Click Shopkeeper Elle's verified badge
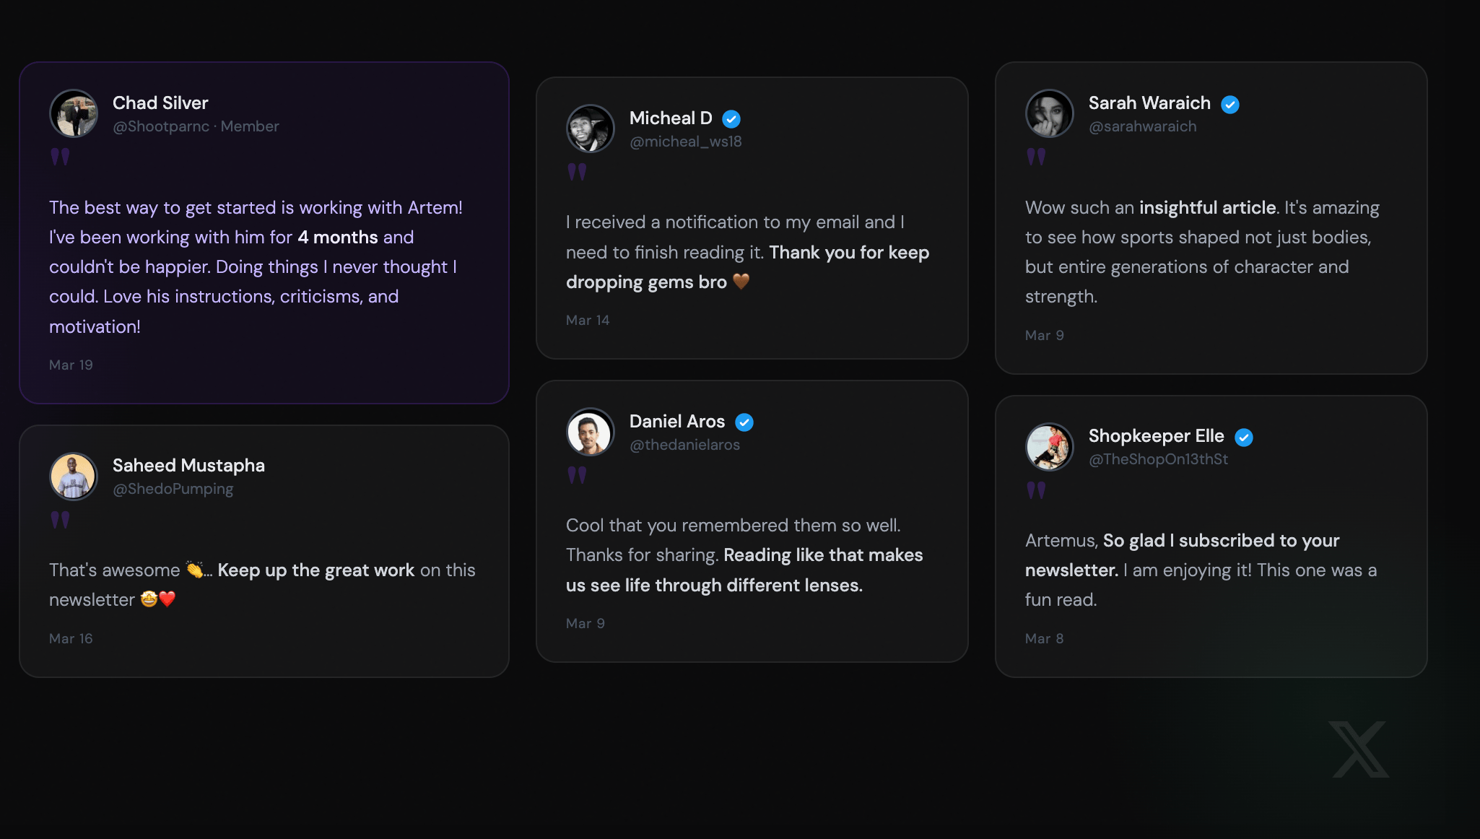The height and width of the screenshot is (839, 1480). coord(1244,438)
